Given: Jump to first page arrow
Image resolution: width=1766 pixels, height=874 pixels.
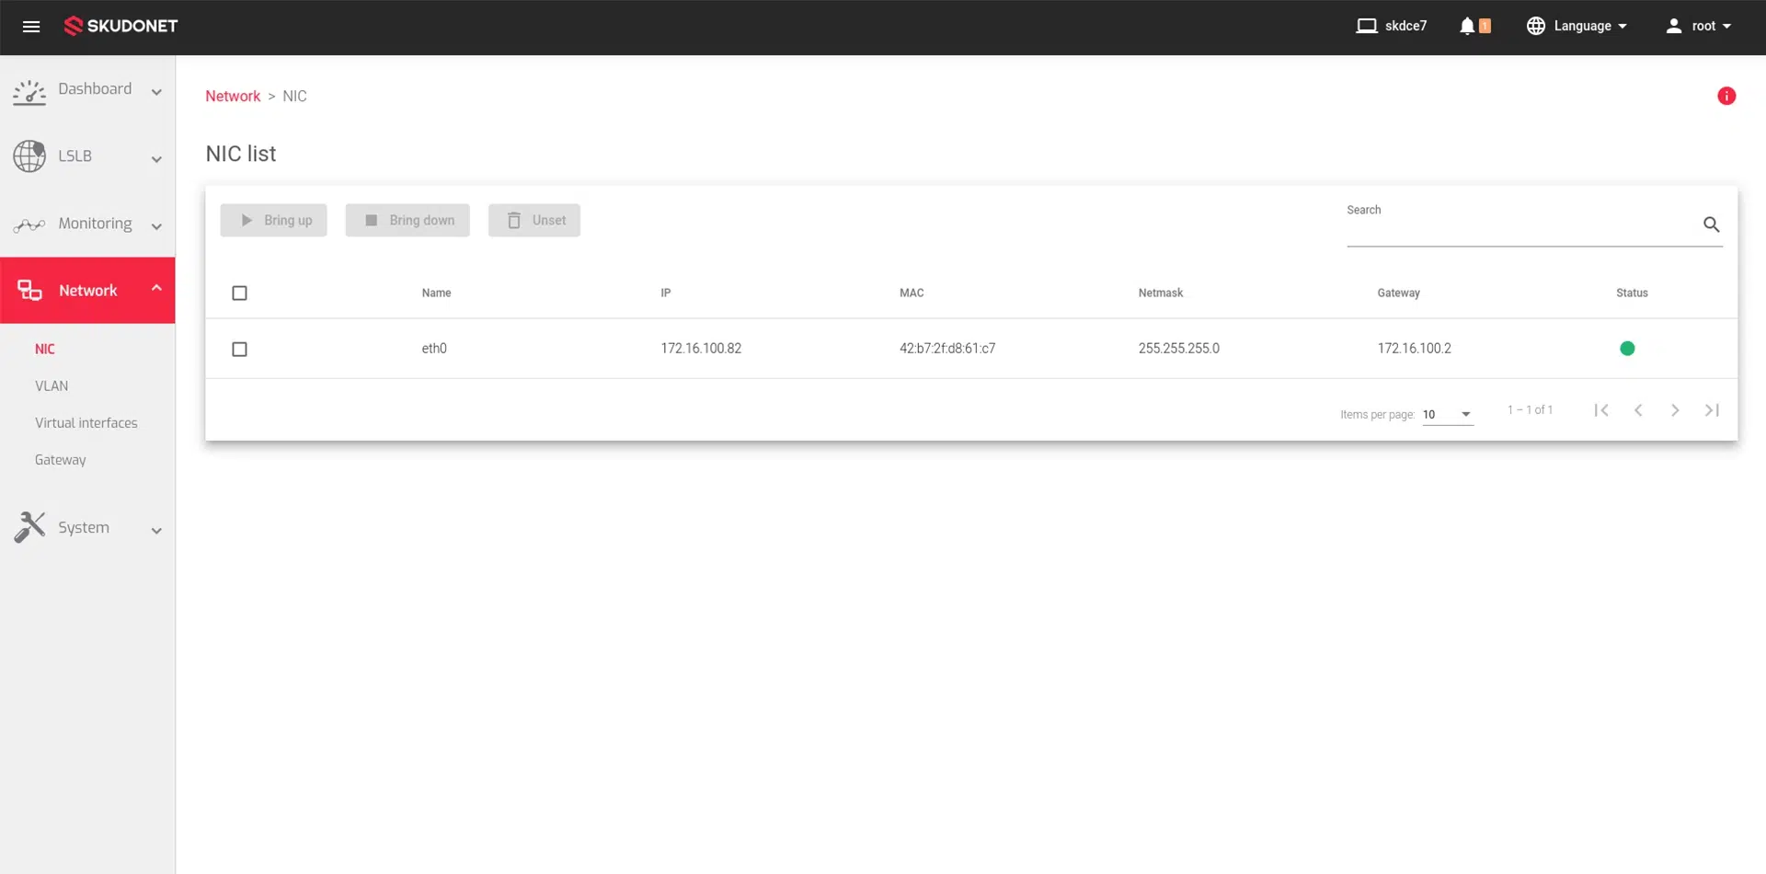Looking at the screenshot, I should [x=1601, y=410].
